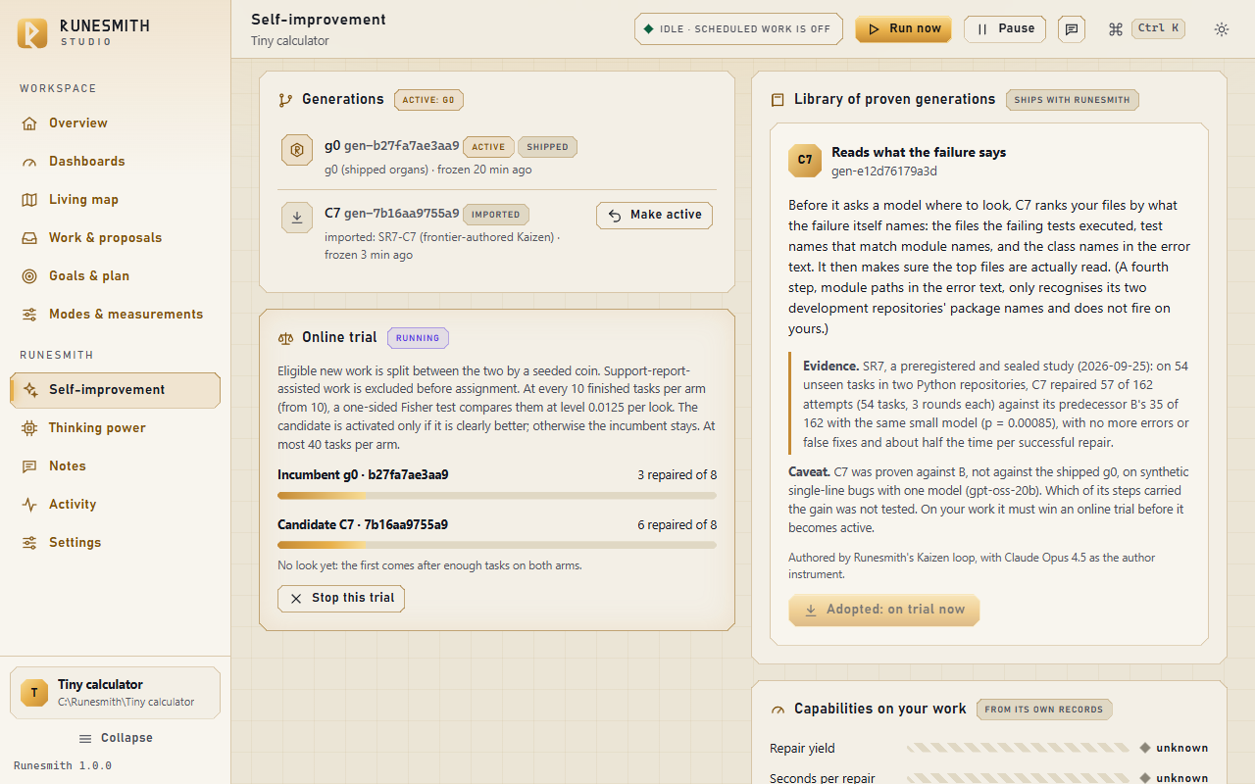The width and height of the screenshot is (1255, 784).
Task: Select Self-improvement sparkle icon in sidebar
Action: 29,390
